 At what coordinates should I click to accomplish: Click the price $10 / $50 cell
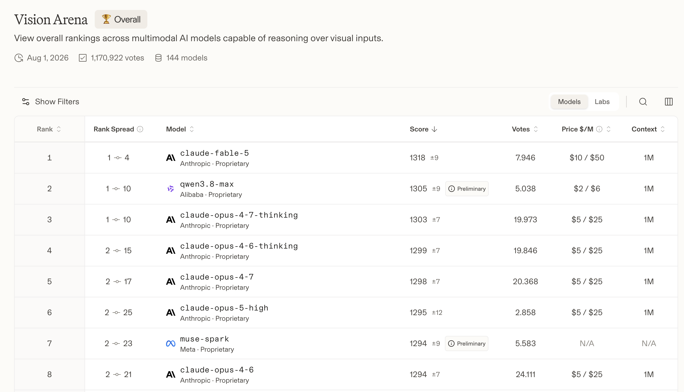pos(587,158)
